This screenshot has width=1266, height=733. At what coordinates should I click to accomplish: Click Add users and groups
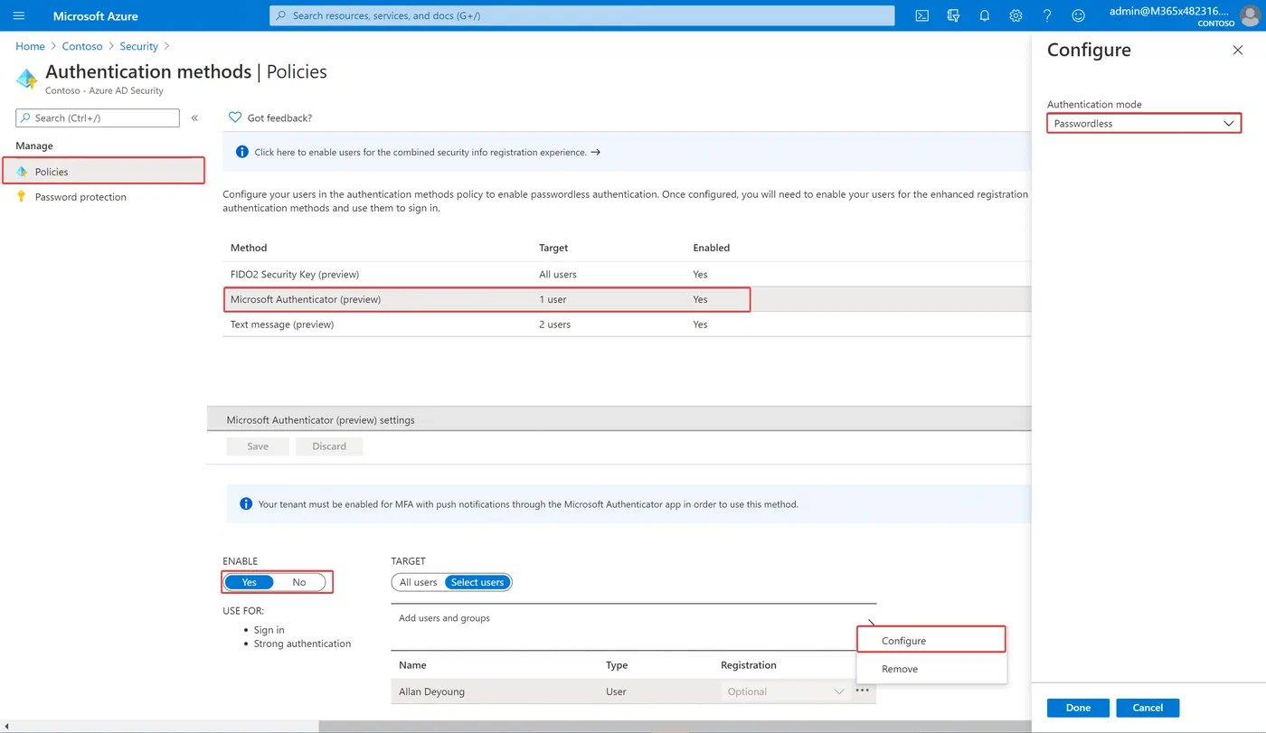444,618
